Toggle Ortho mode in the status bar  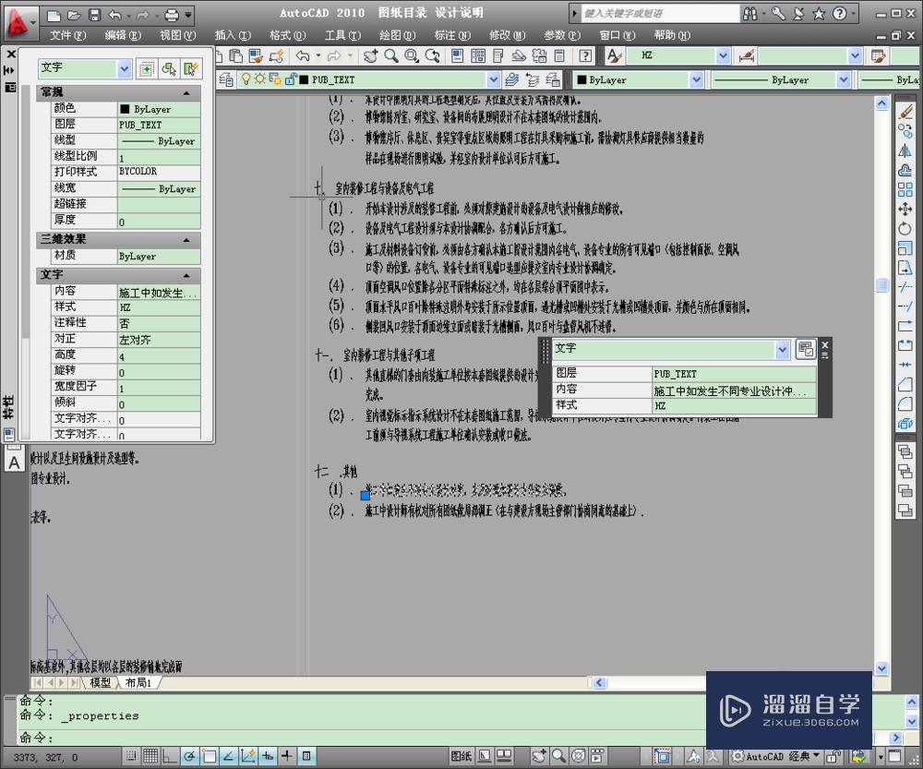(168, 756)
